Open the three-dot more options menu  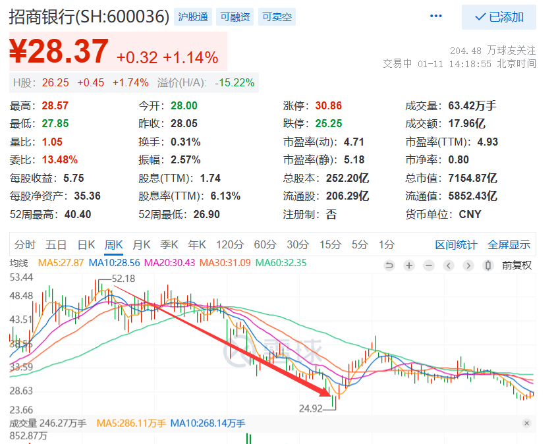pyautogui.click(x=436, y=16)
